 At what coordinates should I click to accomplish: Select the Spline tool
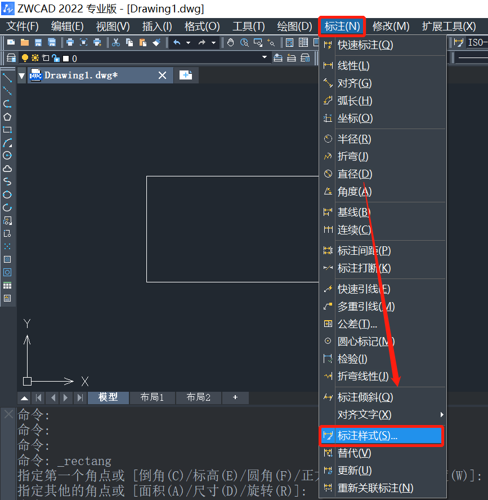pos(7,182)
